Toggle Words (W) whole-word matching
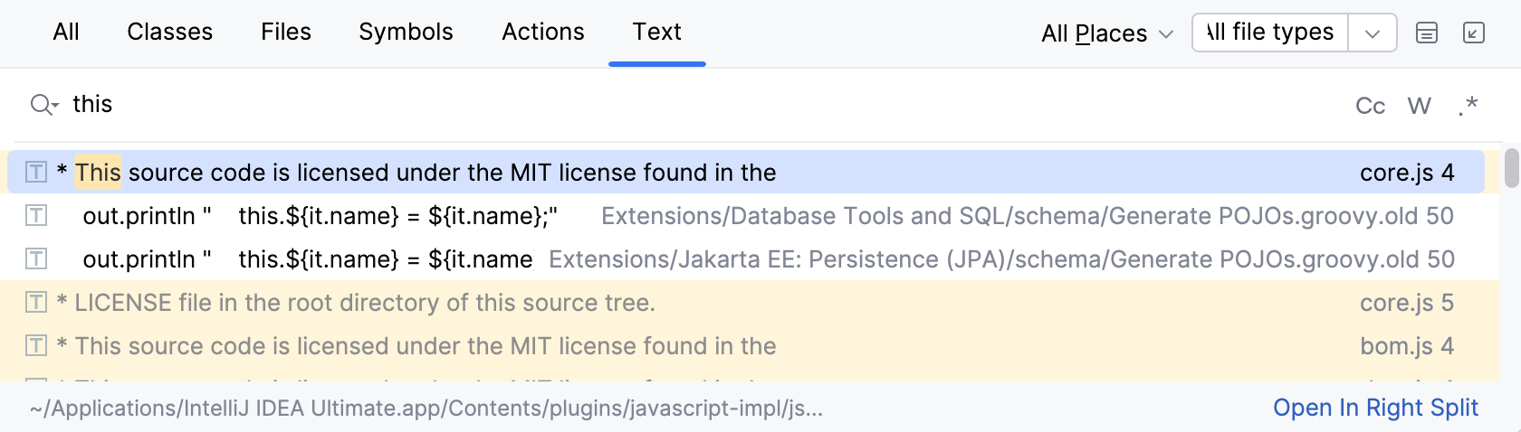The width and height of the screenshot is (1521, 432). pos(1419,106)
